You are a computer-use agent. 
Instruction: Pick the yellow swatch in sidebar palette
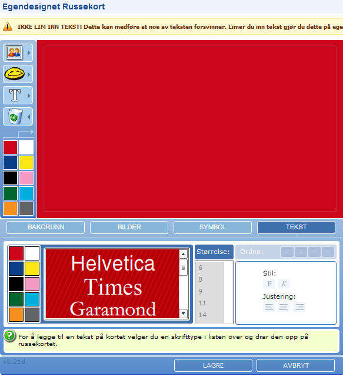point(26,162)
